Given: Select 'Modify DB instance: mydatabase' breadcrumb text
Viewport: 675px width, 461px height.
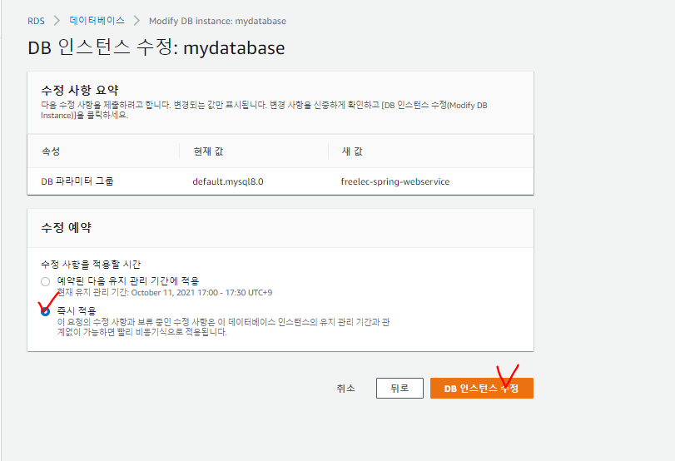Looking at the screenshot, I should point(217,21).
